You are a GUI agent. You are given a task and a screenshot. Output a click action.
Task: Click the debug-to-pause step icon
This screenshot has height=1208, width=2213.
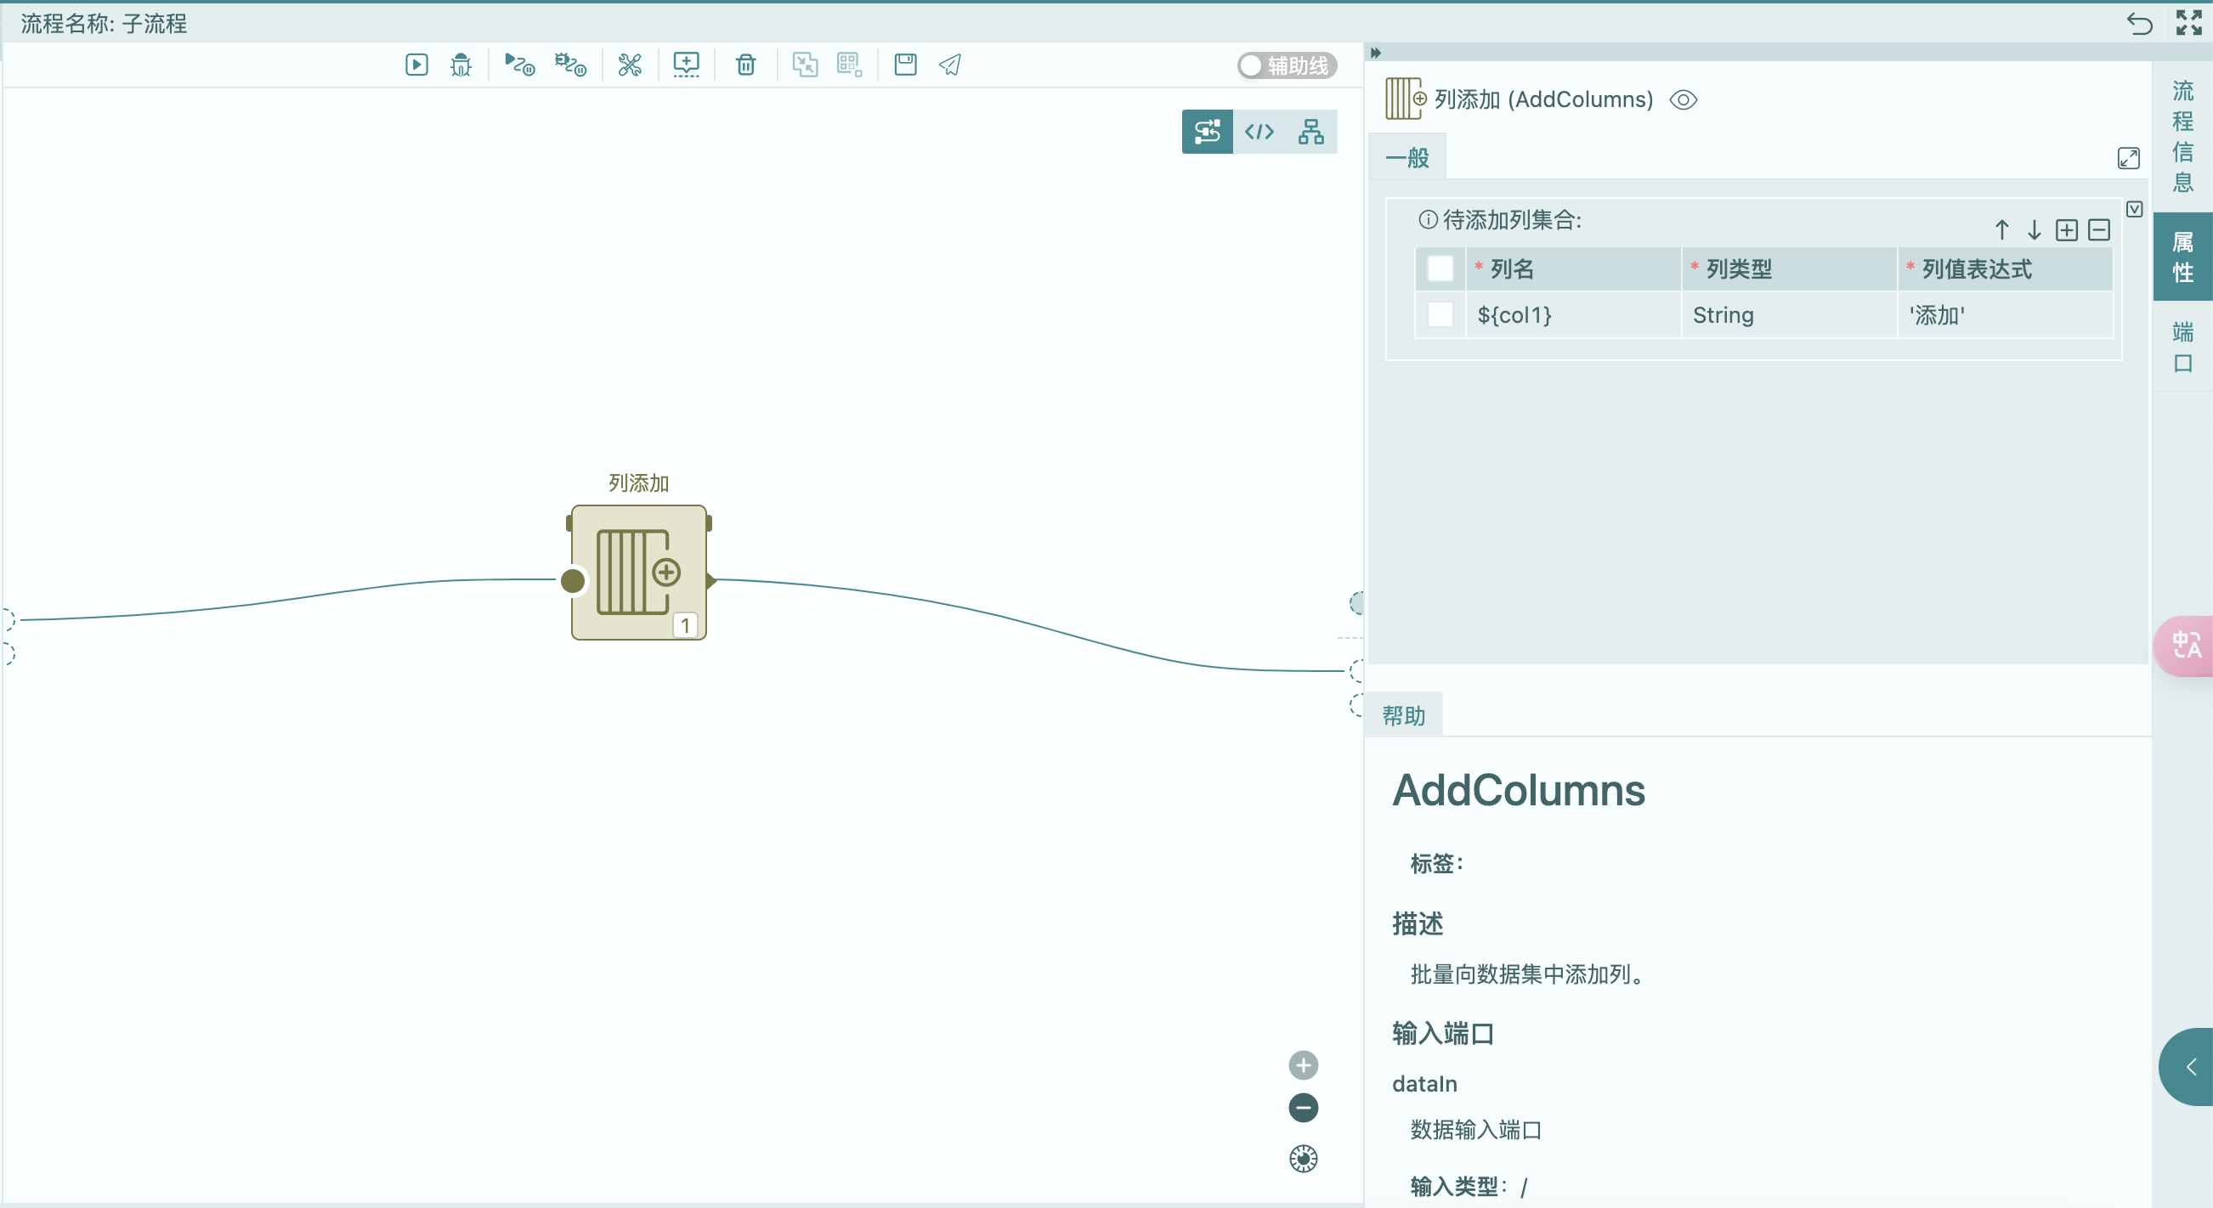570,65
